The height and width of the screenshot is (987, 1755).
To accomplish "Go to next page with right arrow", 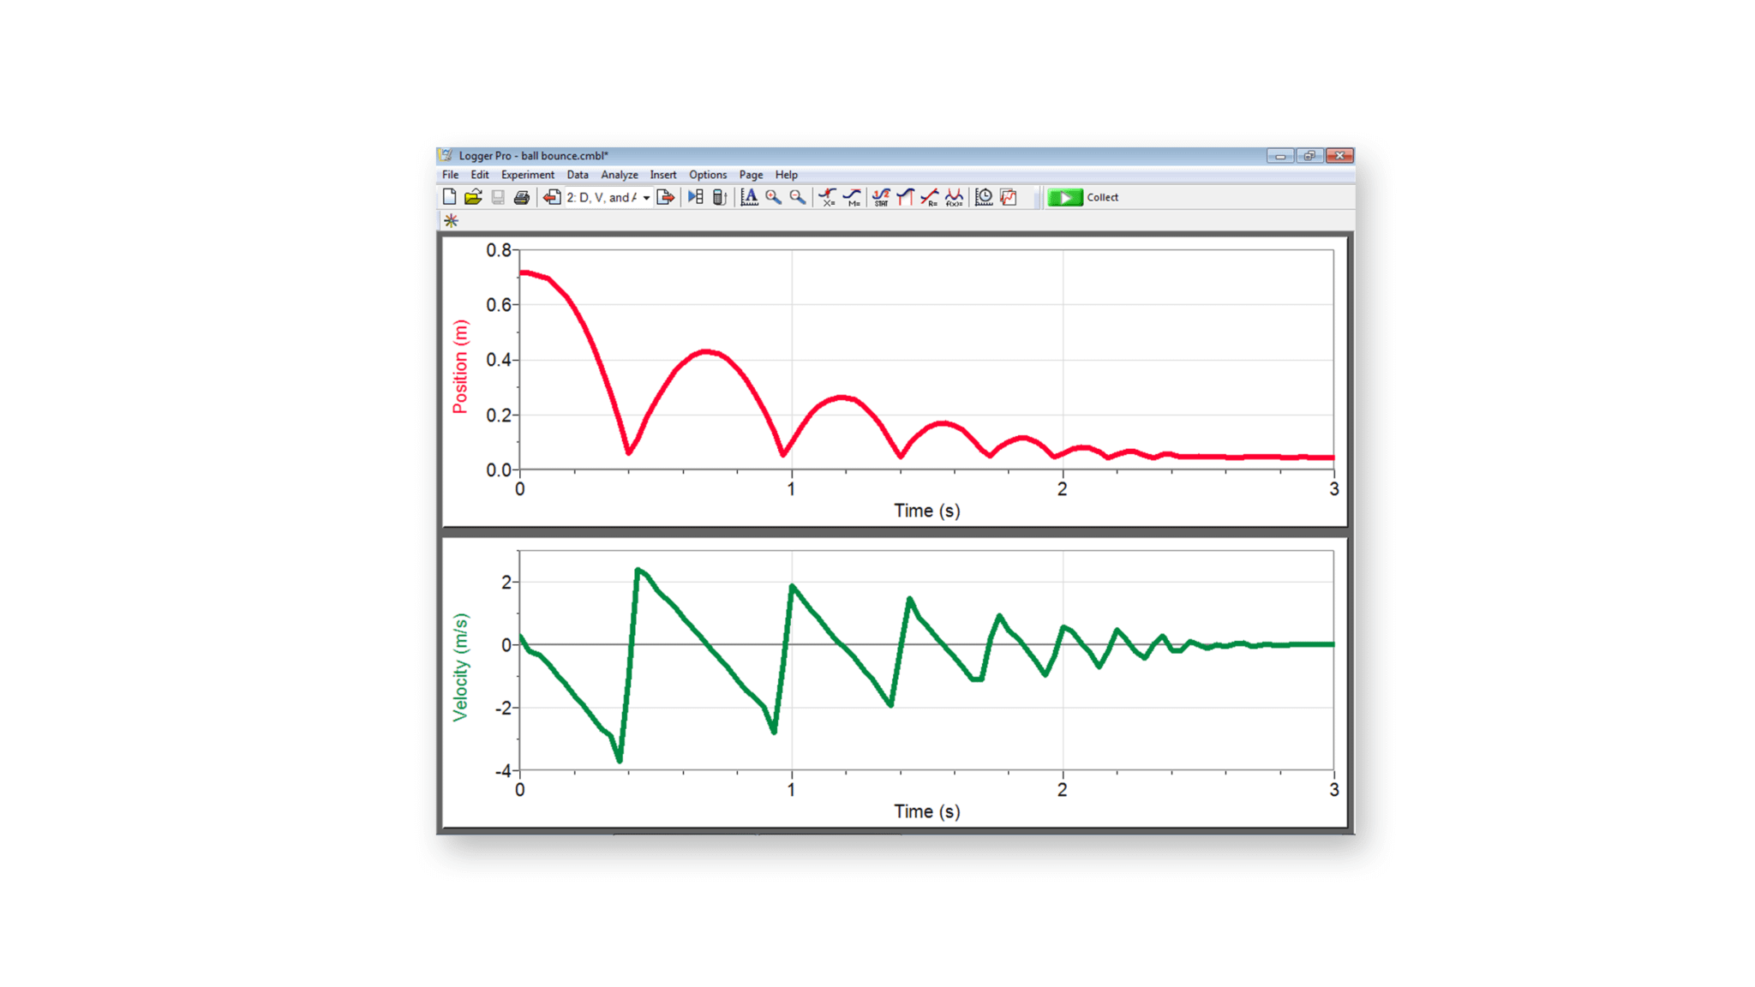I will (x=666, y=199).
